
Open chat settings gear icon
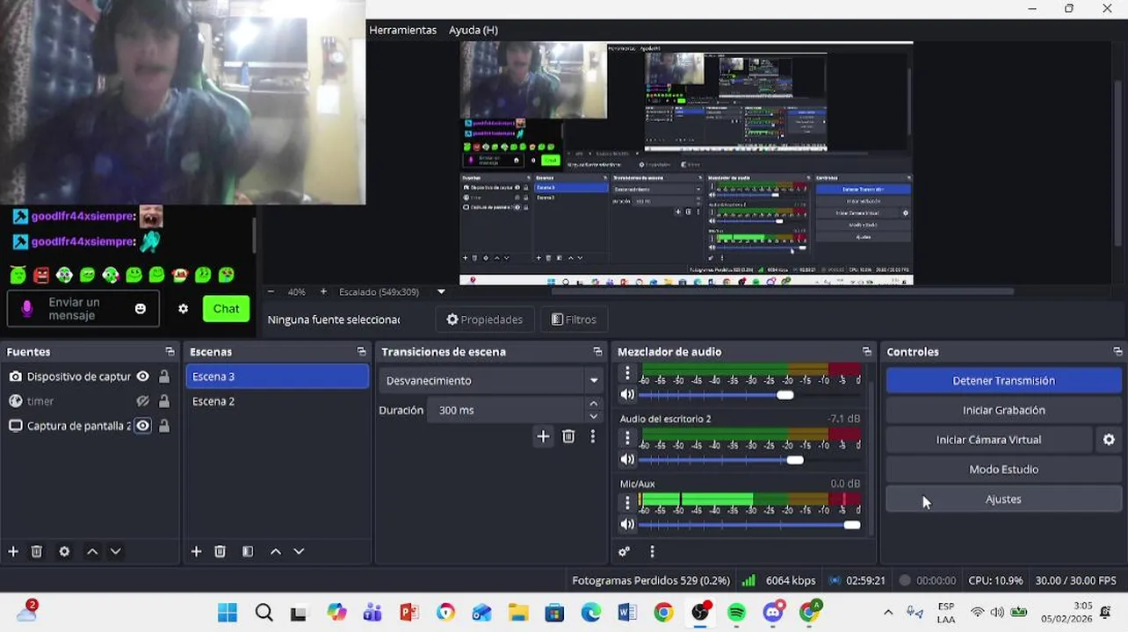point(183,309)
